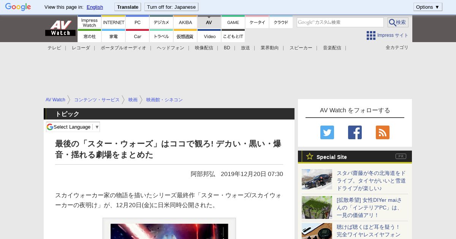Screen dimensions: 456x239
Task: Open the INTERNET Watch tab
Action: [x=113, y=22]
